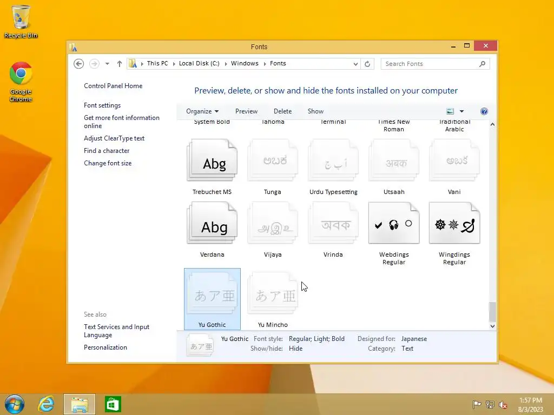
Task: Click the Start button on taskbar
Action: [15, 404]
